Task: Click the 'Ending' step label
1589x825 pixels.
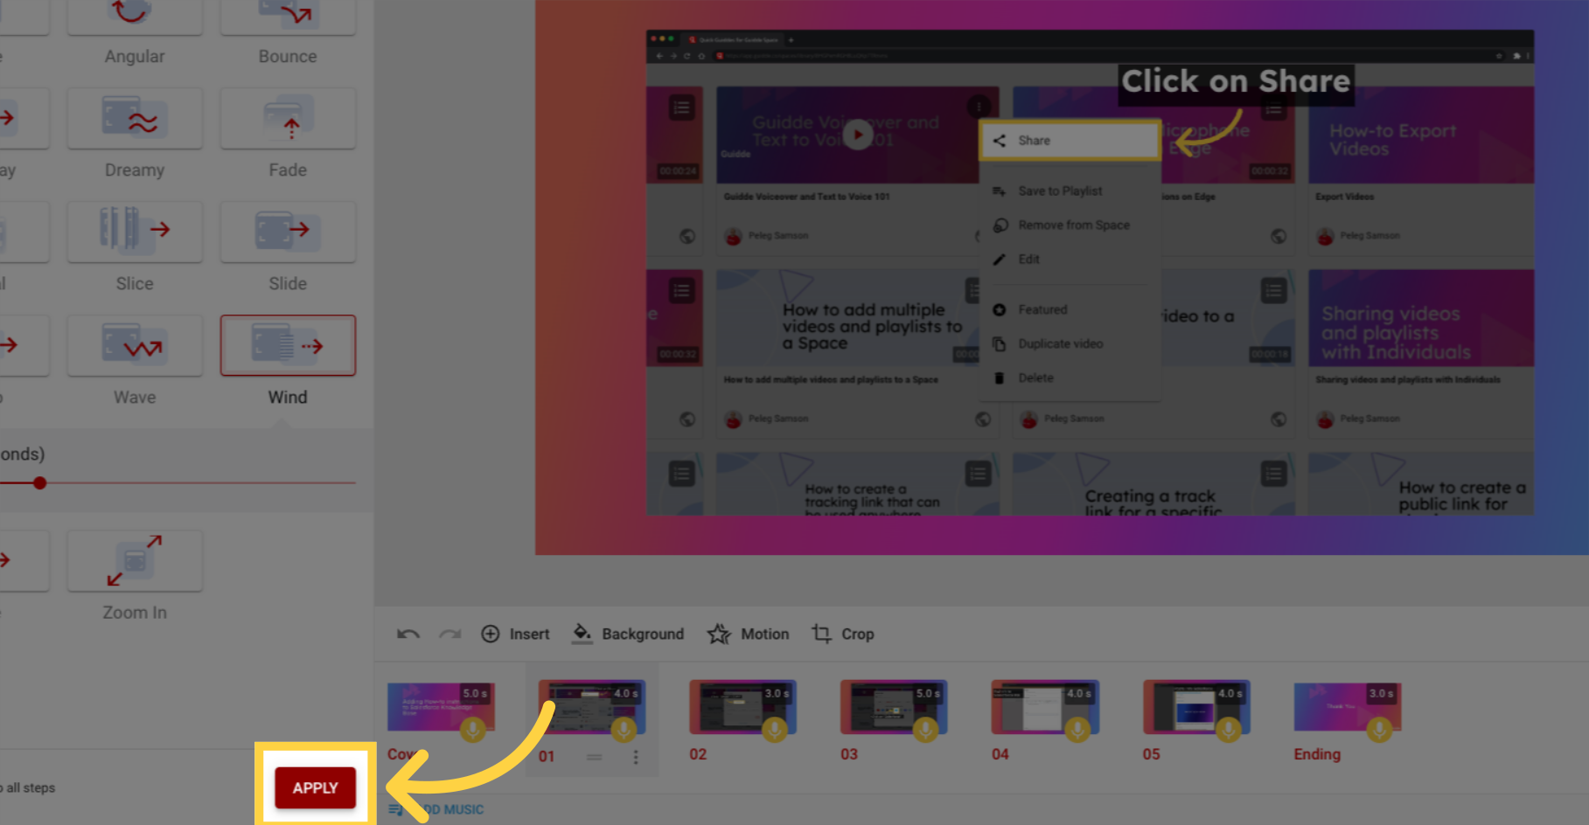Action: (1317, 754)
